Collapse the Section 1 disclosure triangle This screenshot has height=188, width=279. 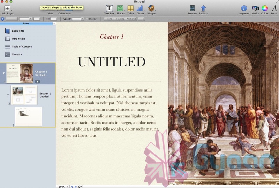pos(8,95)
